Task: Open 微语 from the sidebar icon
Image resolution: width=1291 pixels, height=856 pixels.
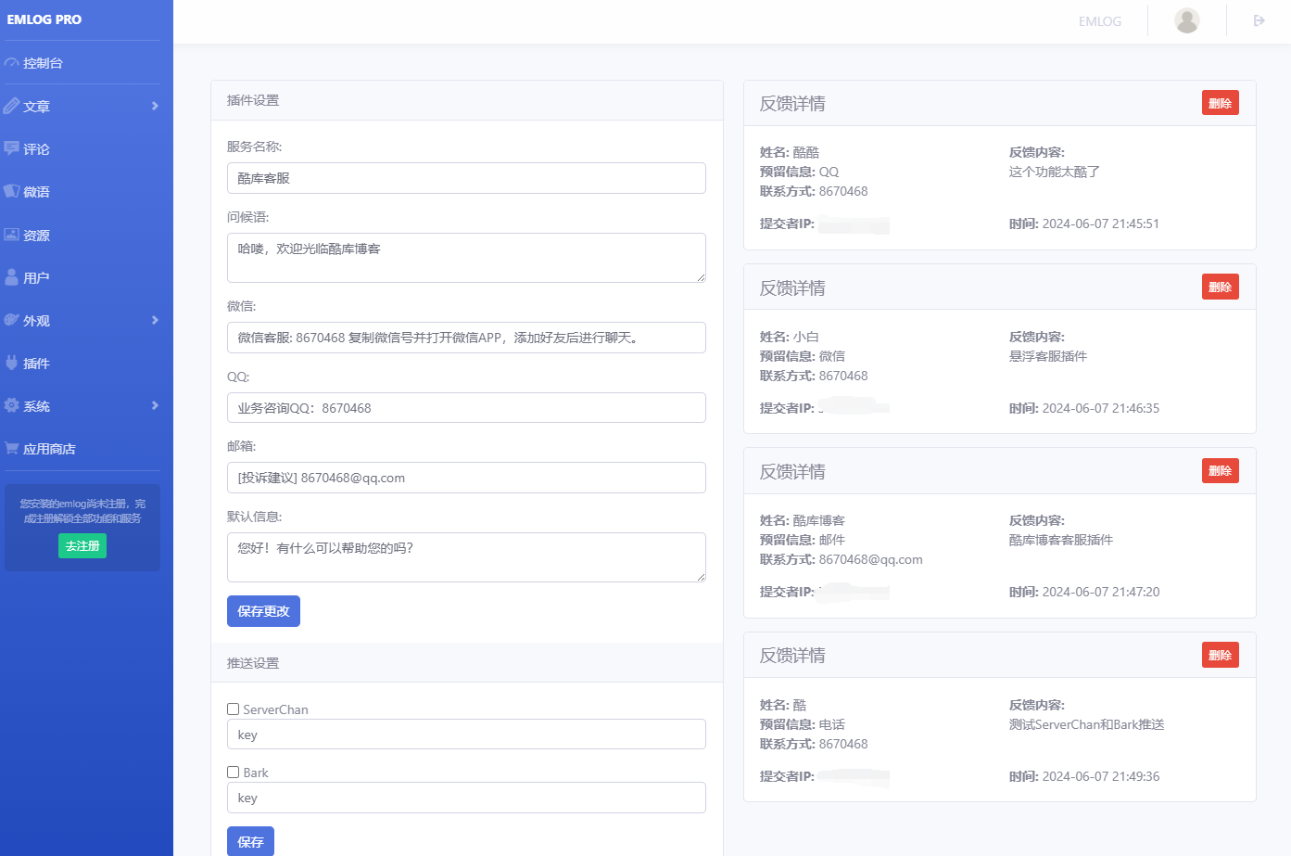Action: click(x=11, y=191)
